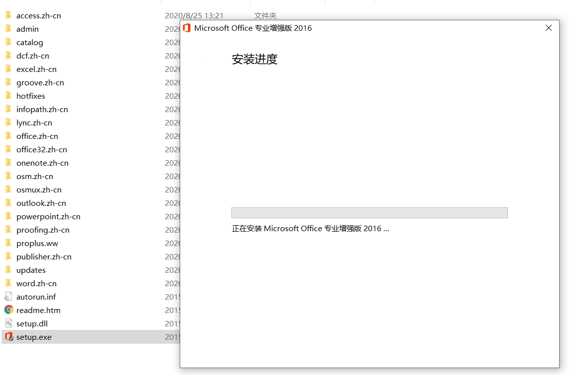Click the dcf.zh-cn folder icon

(8, 56)
